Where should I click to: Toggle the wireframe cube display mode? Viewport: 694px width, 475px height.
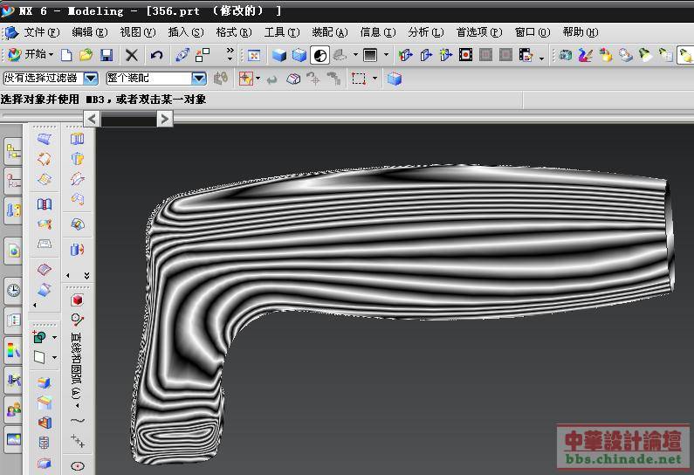[x=299, y=55]
